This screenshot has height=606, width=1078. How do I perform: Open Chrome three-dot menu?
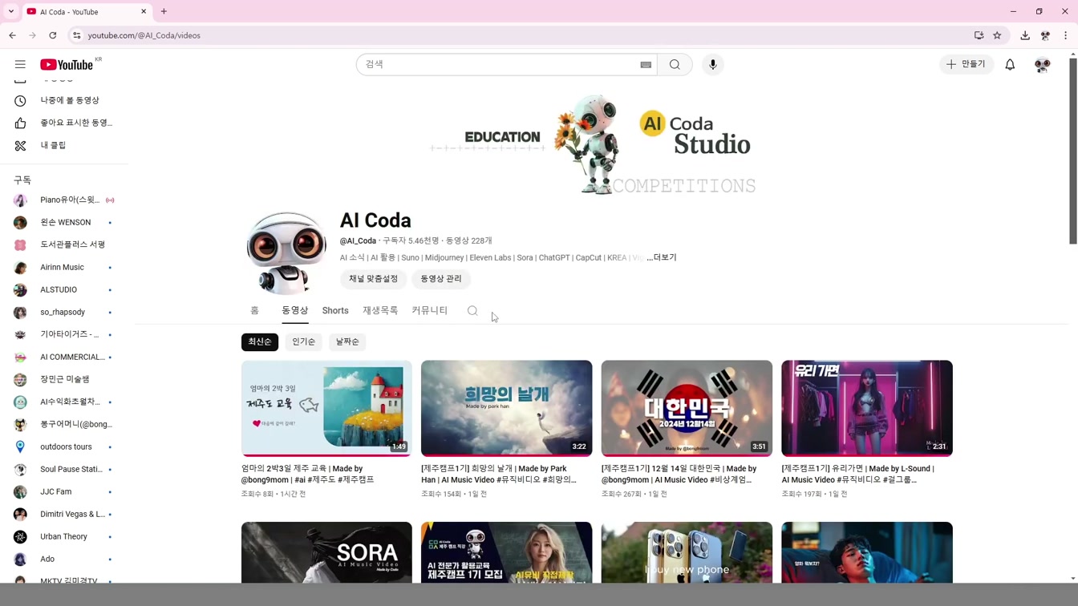(x=1065, y=35)
